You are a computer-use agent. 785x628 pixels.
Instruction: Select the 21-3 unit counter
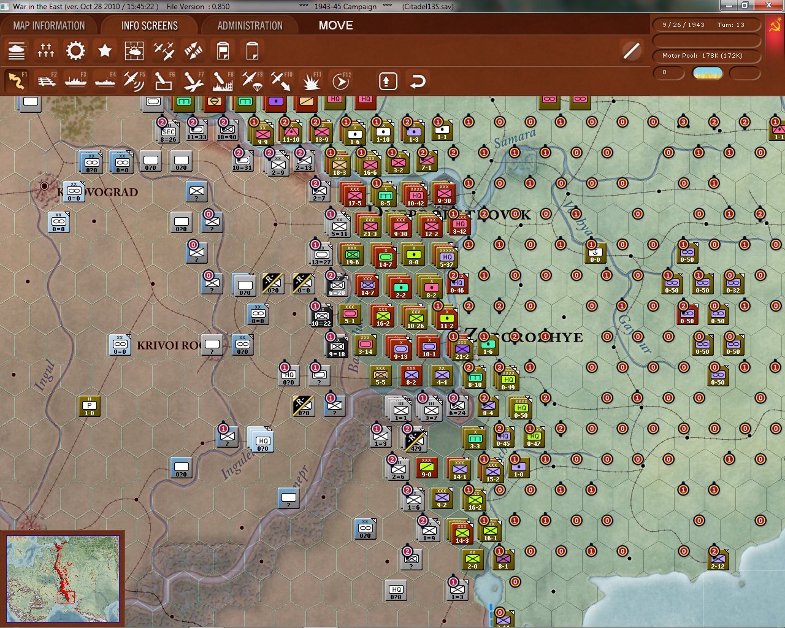pos(370,226)
